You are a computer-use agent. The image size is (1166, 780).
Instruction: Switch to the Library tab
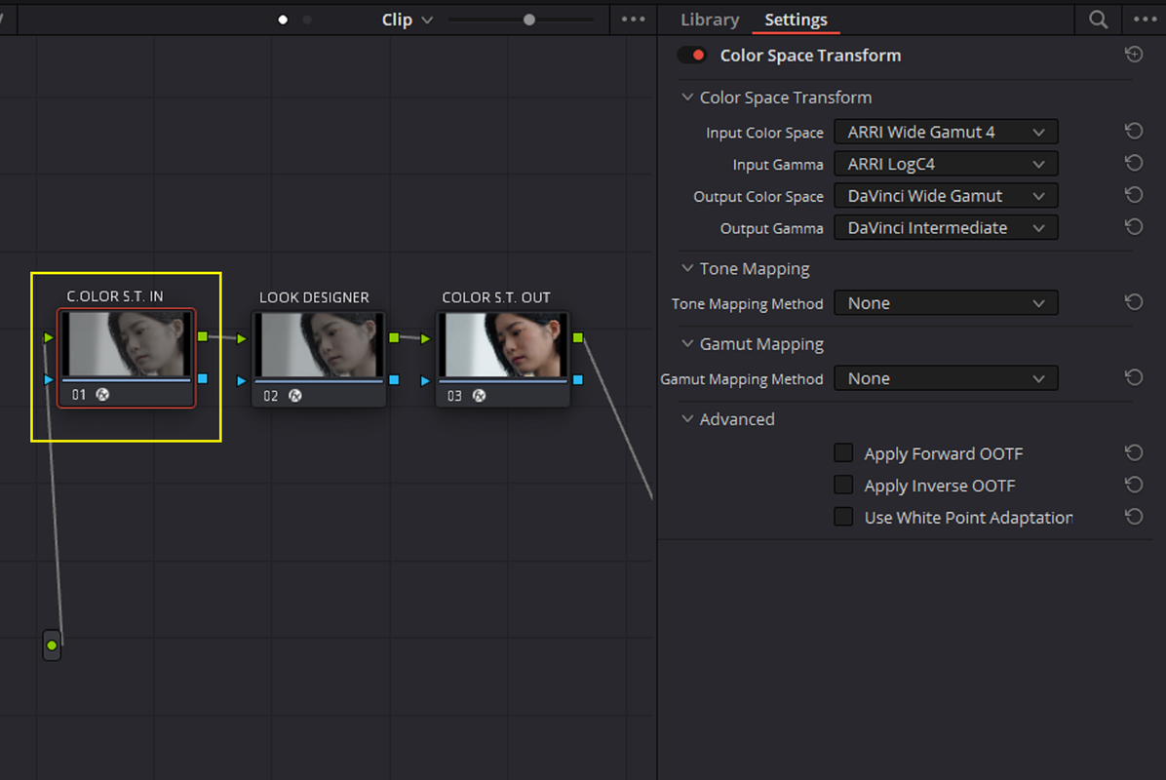710,19
